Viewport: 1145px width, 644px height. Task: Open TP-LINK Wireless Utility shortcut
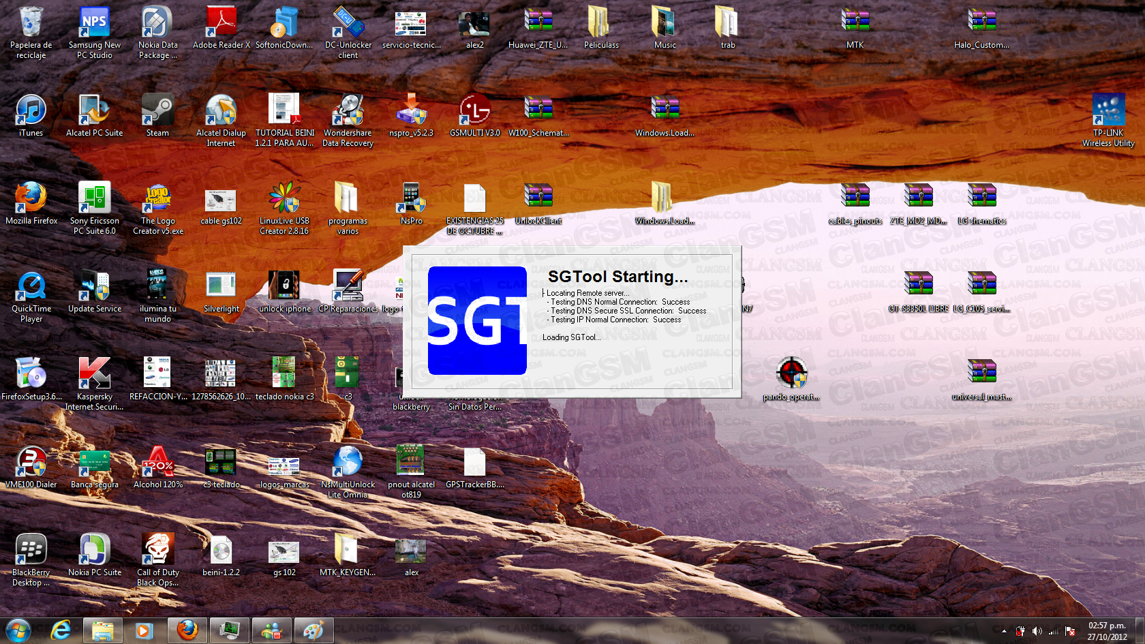pos(1108,112)
